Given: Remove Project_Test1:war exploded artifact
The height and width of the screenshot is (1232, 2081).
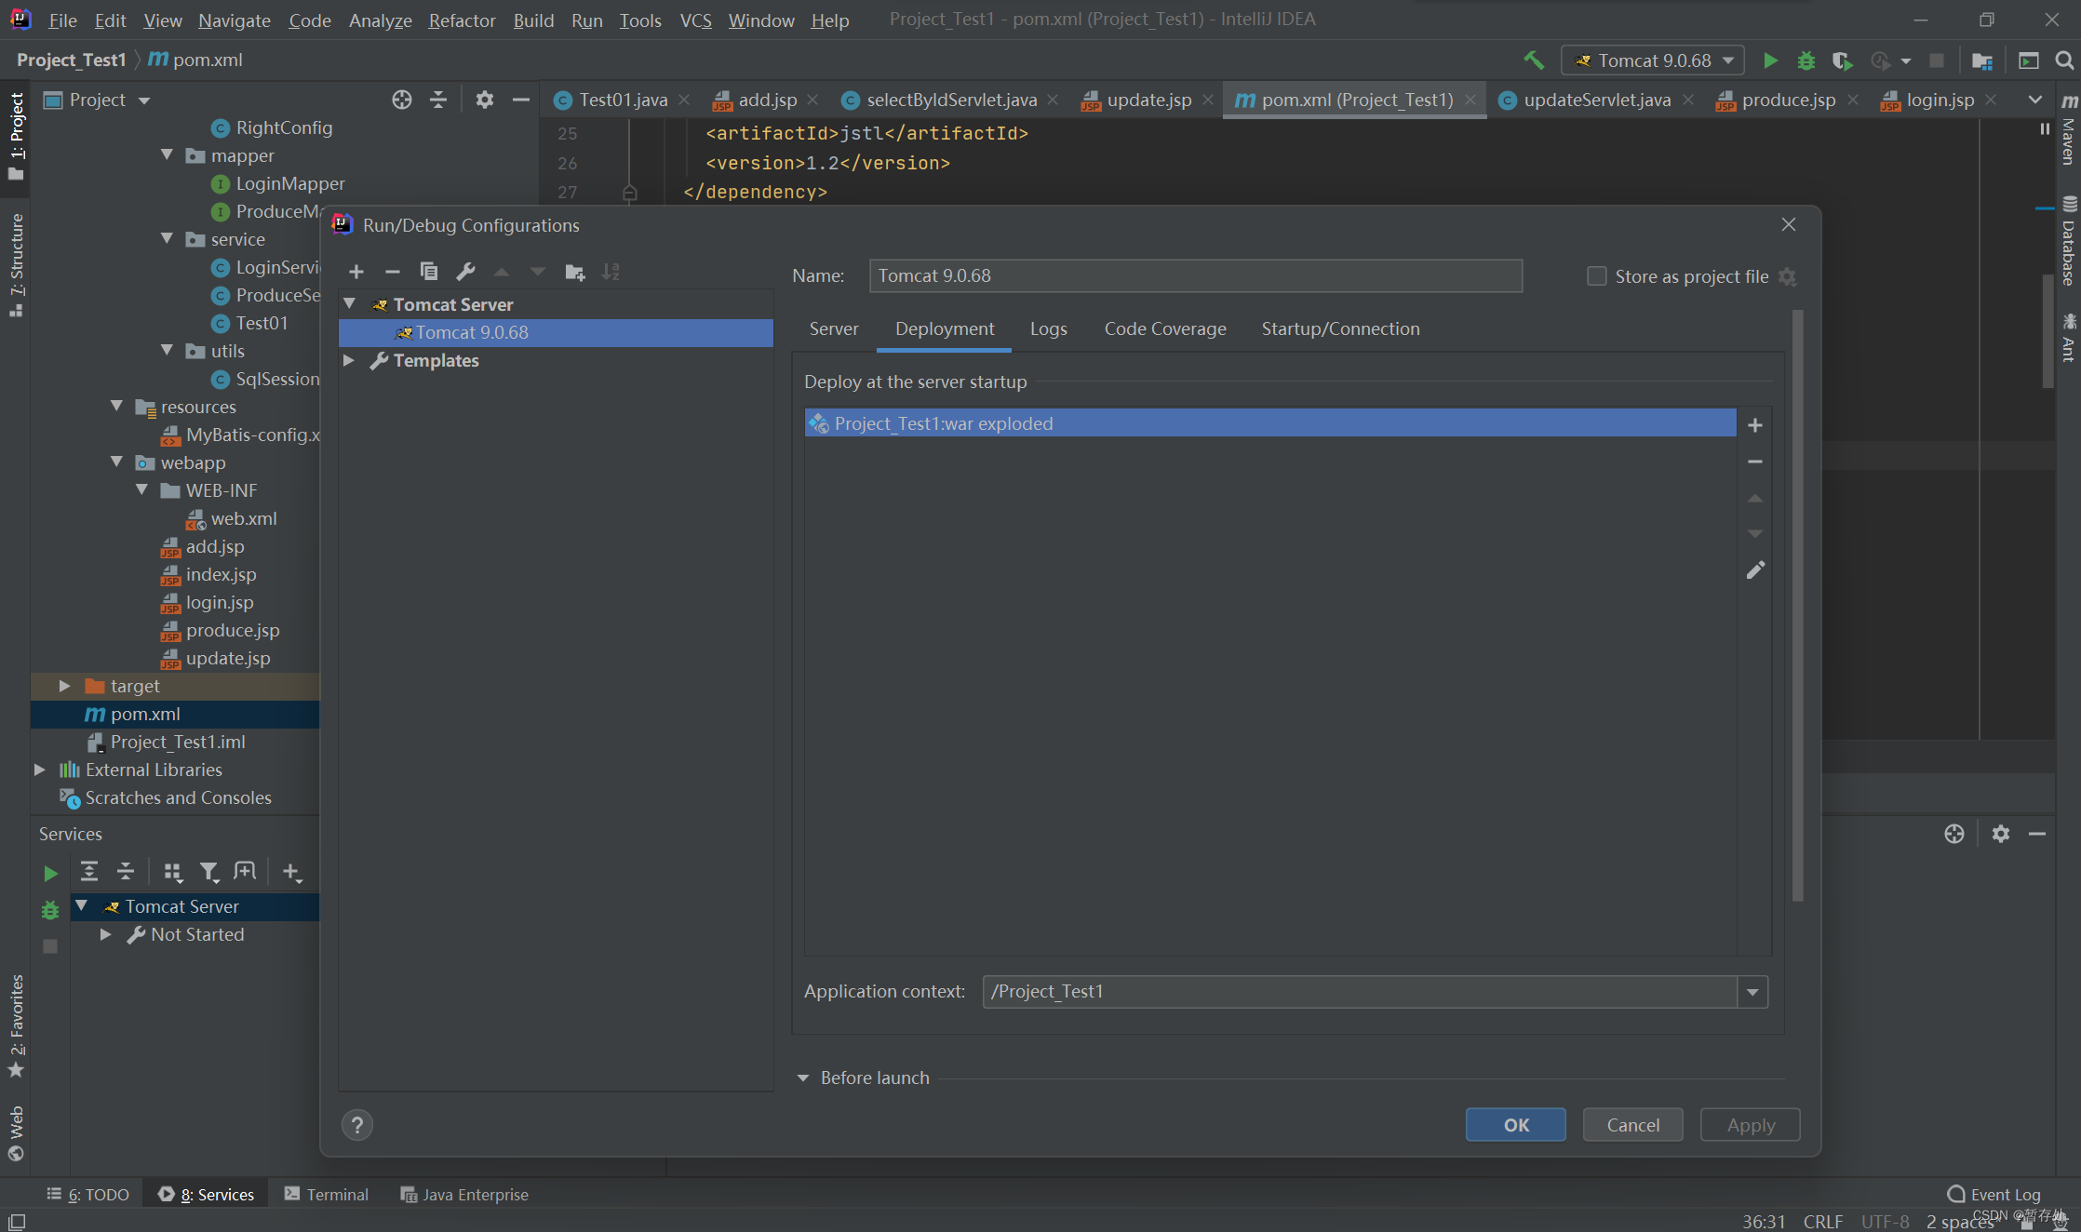Looking at the screenshot, I should point(1754,462).
